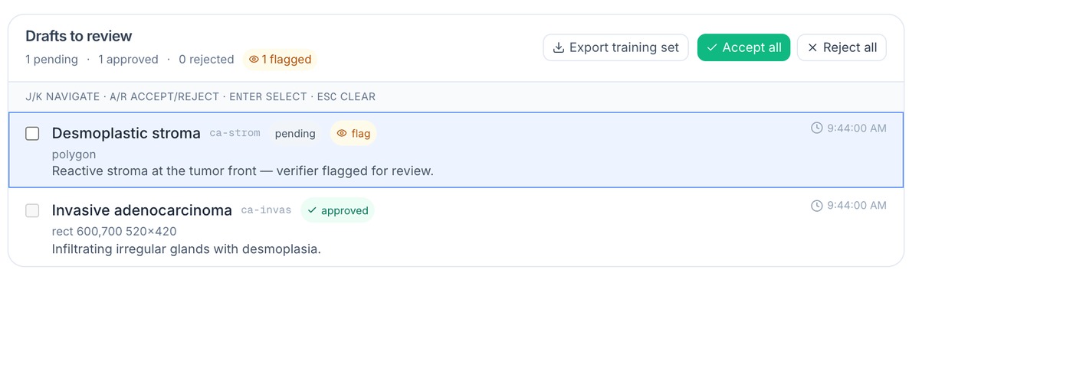Image resolution: width=1073 pixels, height=380 pixels.
Task: Click the check icon in the approved badge
Action: [312, 210]
